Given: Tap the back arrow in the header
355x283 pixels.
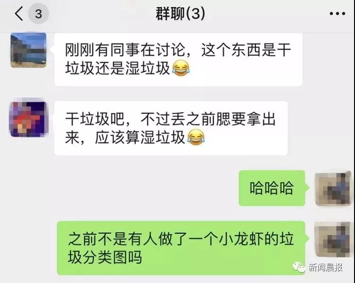Looking at the screenshot, I should tap(19, 14).
